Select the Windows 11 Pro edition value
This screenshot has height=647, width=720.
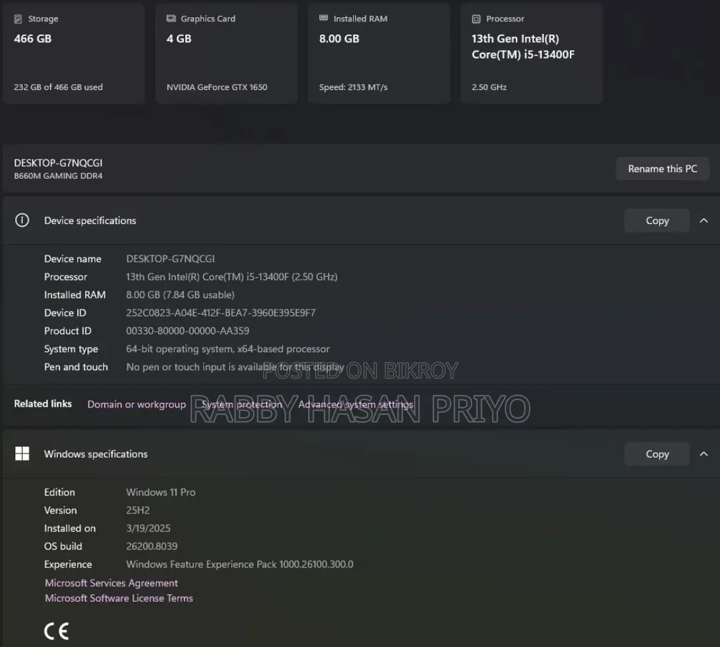tap(161, 492)
